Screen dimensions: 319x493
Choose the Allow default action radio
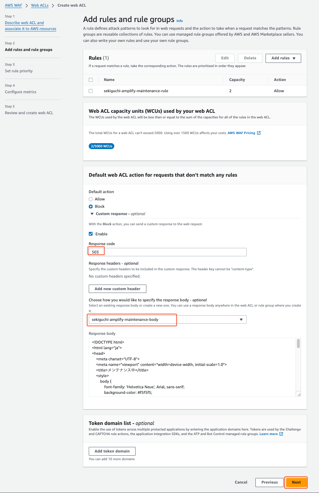91,199
